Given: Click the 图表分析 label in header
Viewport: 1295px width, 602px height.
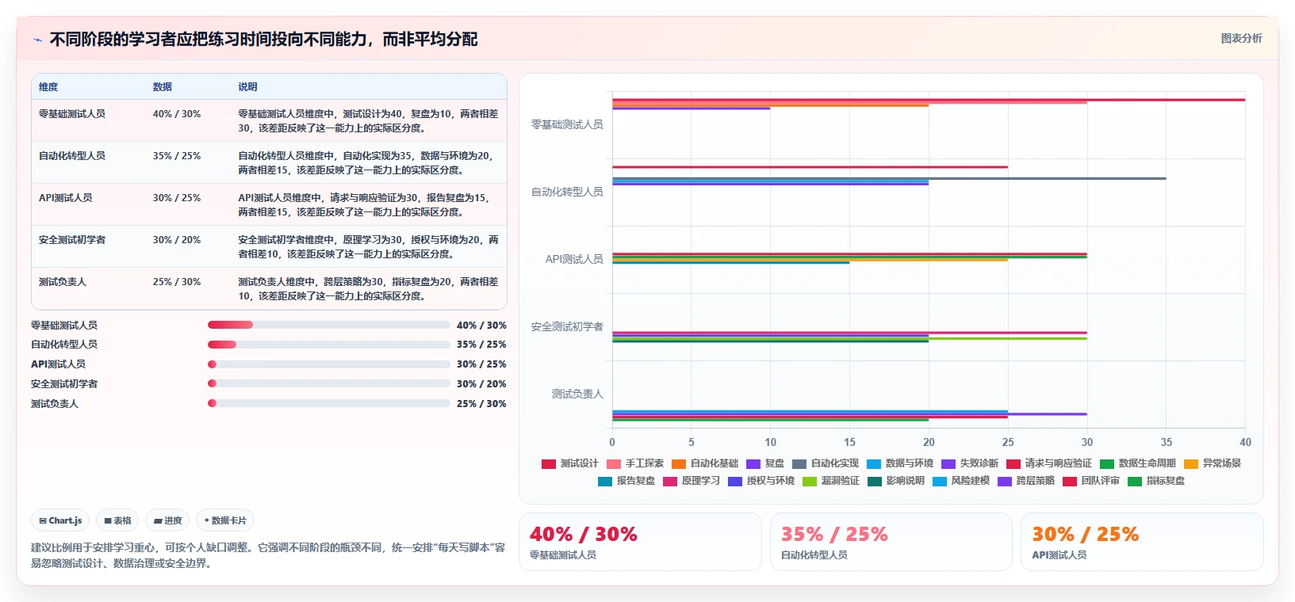Looking at the screenshot, I should [x=1241, y=38].
